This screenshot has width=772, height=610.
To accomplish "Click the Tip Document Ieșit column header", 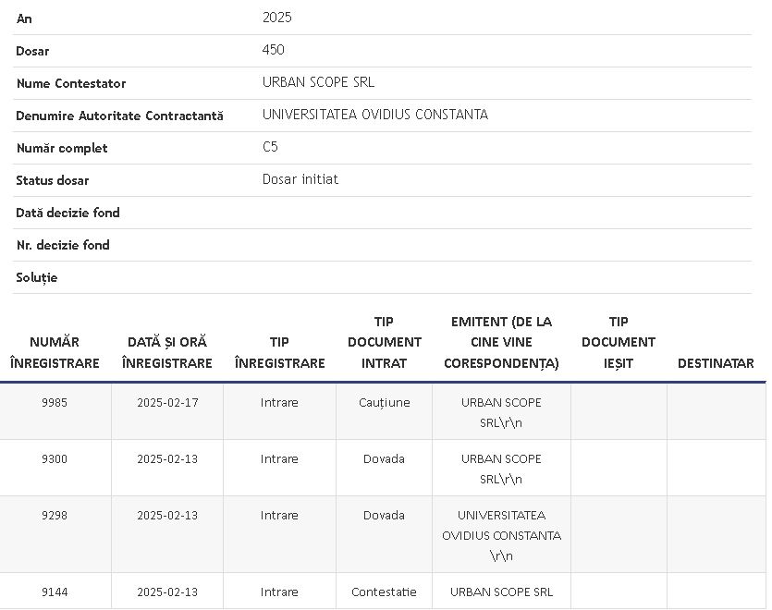I will click(x=619, y=342).
